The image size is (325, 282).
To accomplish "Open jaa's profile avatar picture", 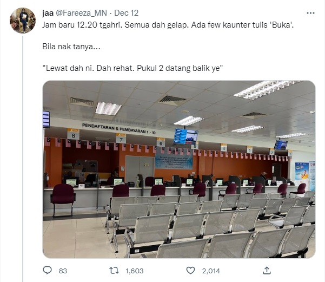I will coord(23,21).
